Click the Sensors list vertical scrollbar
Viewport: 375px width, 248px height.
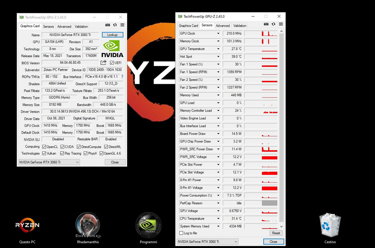tap(281, 127)
